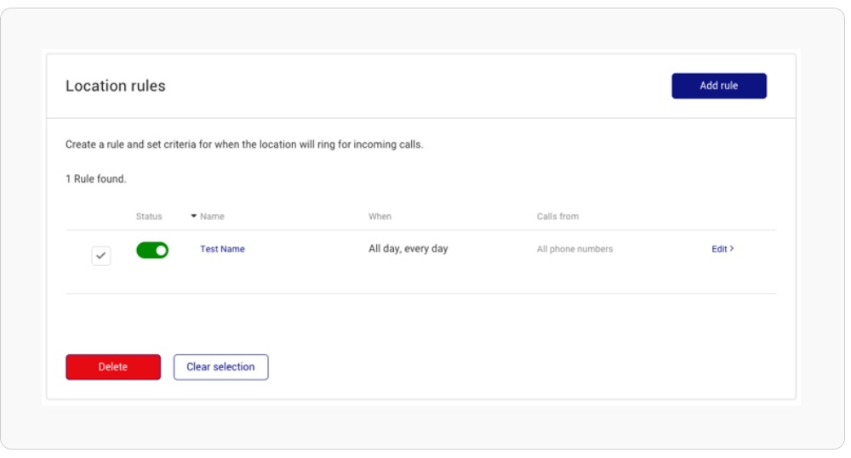Click the Edit link for Test Name
The height and width of the screenshot is (458, 851).
[x=719, y=249]
